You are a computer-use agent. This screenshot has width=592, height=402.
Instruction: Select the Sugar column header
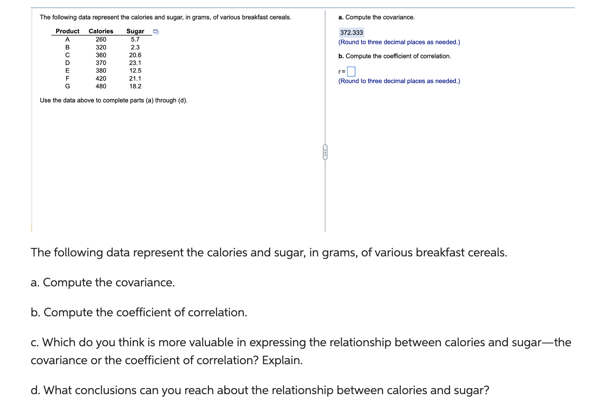pos(135,31)
